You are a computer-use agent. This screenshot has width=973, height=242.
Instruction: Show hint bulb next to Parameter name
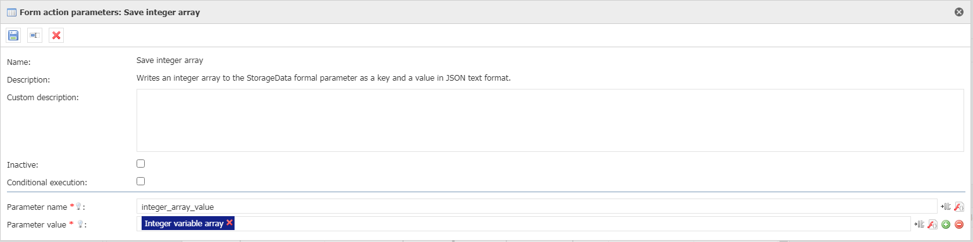coord(79,207)
